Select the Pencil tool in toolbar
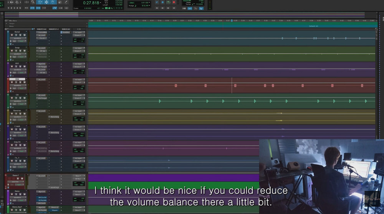 (x=66, y=2)
